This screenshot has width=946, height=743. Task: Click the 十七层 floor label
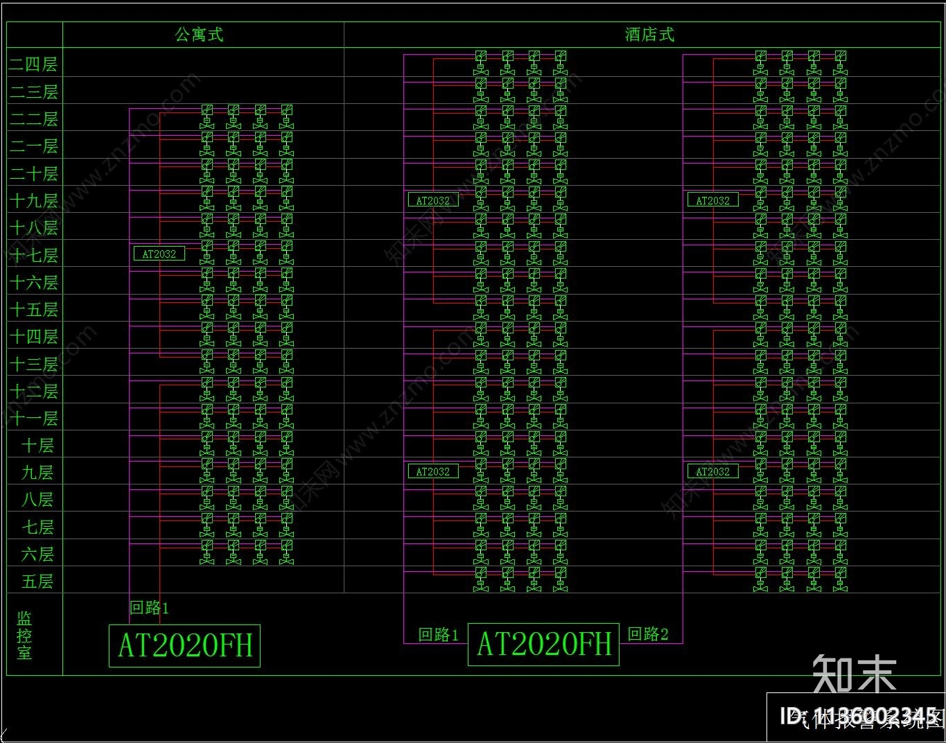(33, 255)
